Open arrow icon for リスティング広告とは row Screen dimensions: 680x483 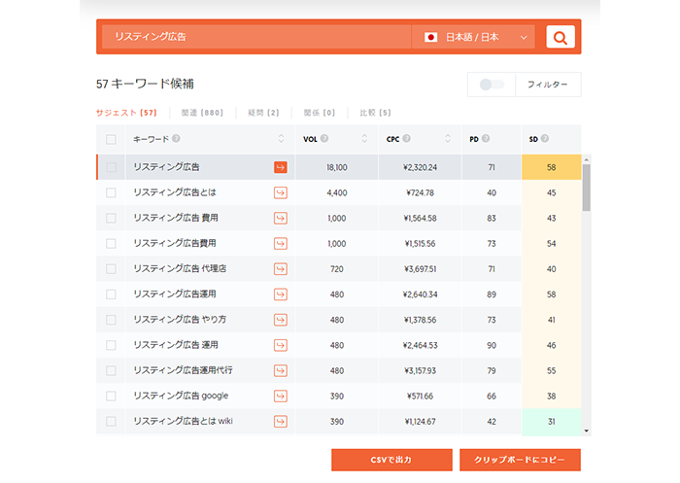click(281, 192)
